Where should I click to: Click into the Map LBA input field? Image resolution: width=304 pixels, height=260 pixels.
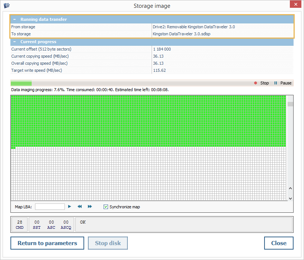coord(50,206)
